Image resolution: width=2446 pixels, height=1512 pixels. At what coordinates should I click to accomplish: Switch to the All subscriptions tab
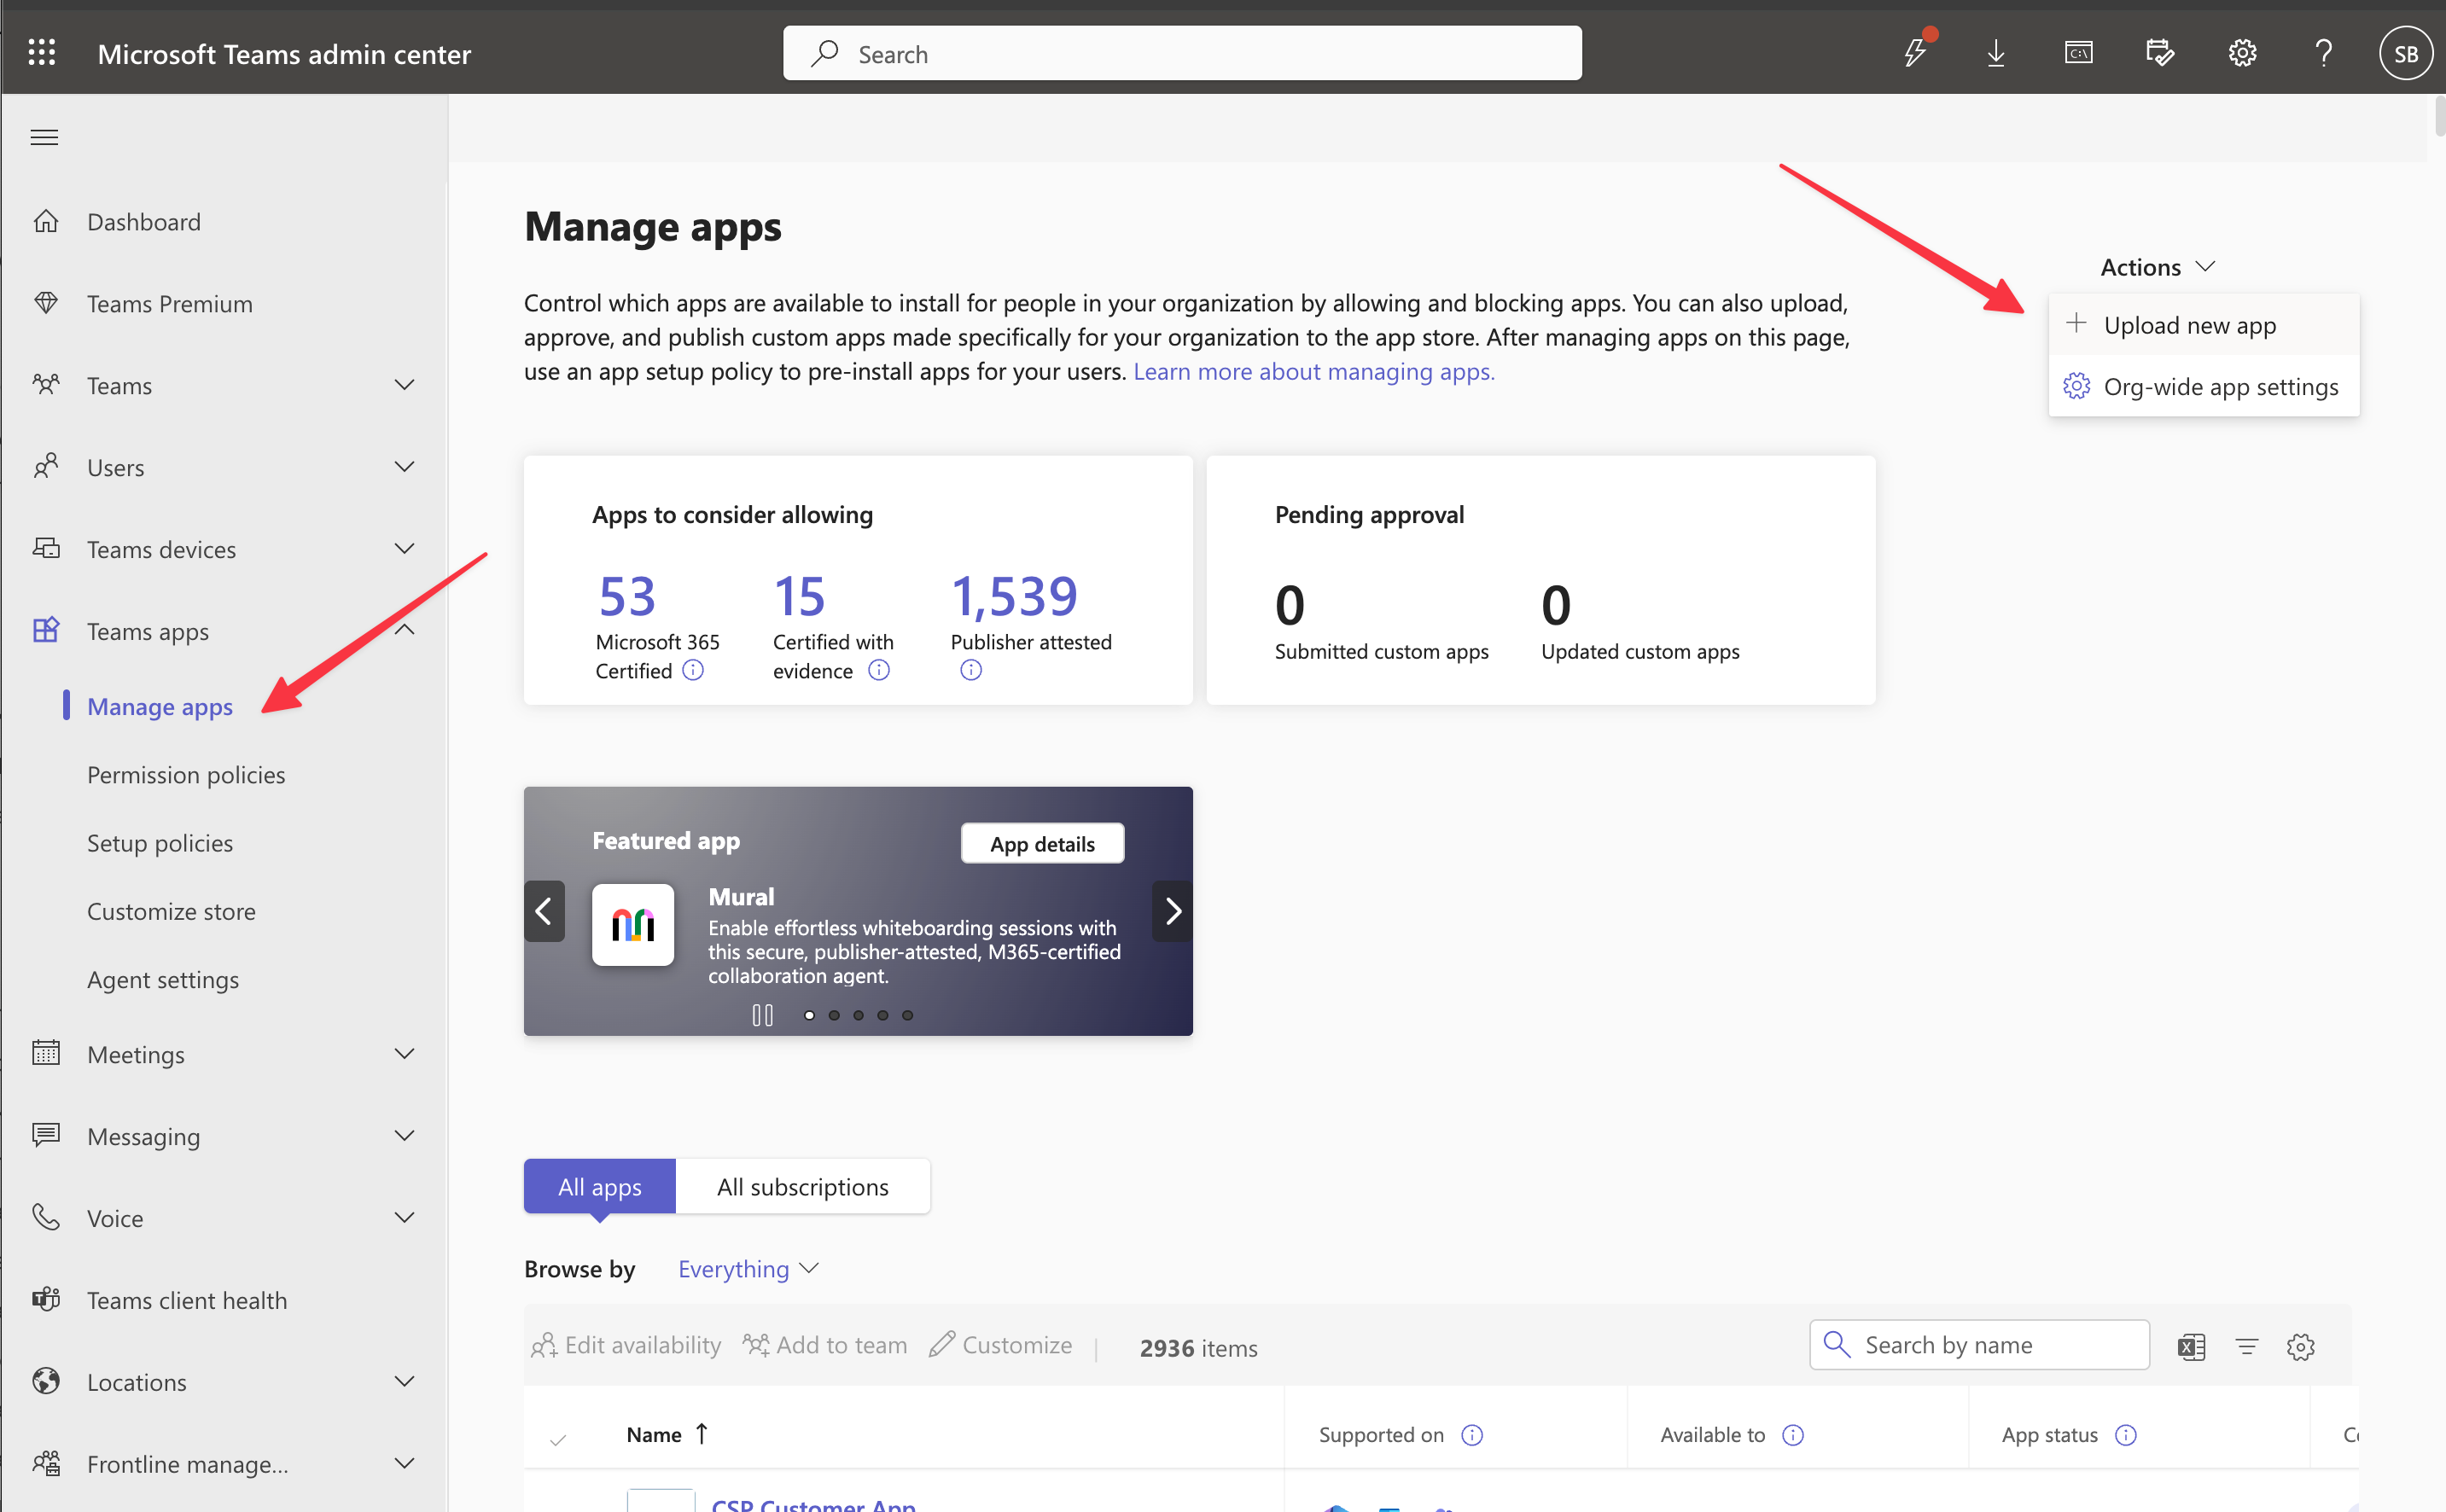pos(802,1186)
